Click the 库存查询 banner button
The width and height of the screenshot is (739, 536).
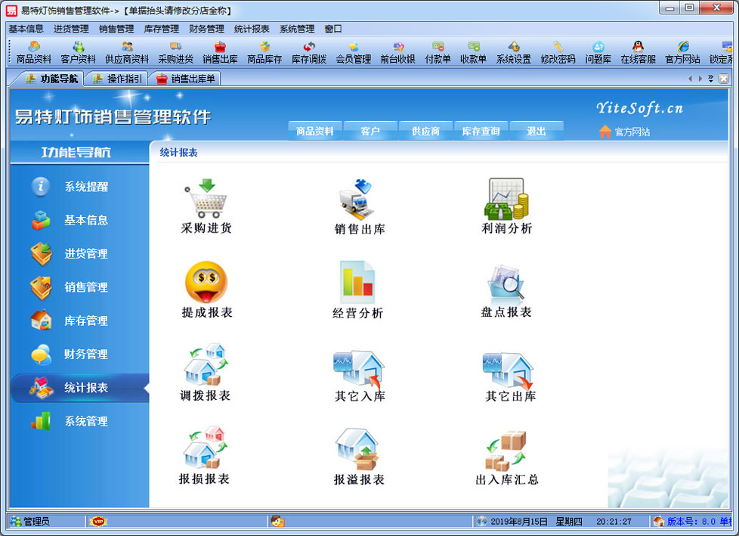pos(481,132)
